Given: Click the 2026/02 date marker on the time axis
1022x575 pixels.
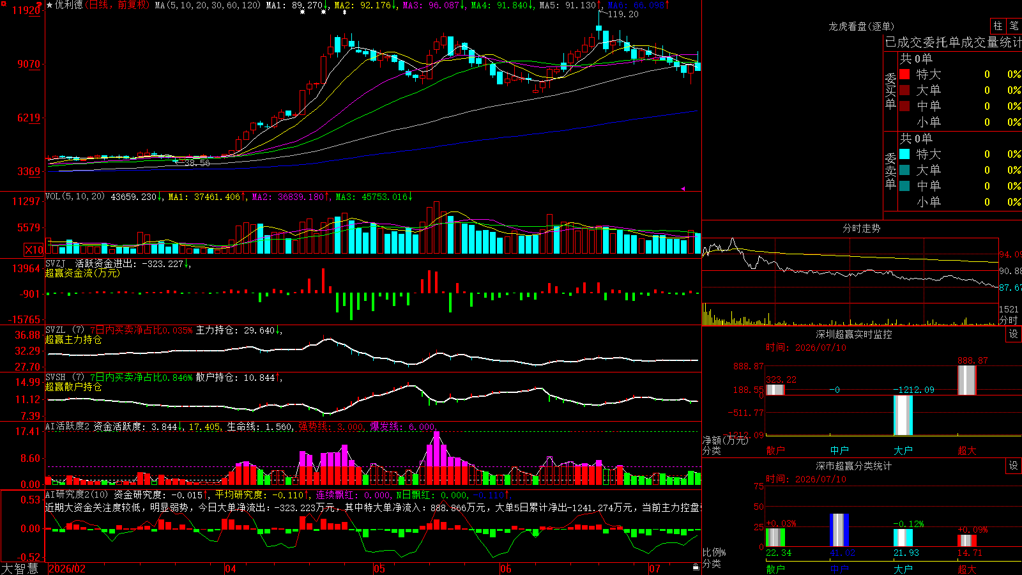Looking at the screenshot, I should click(67, 569).
